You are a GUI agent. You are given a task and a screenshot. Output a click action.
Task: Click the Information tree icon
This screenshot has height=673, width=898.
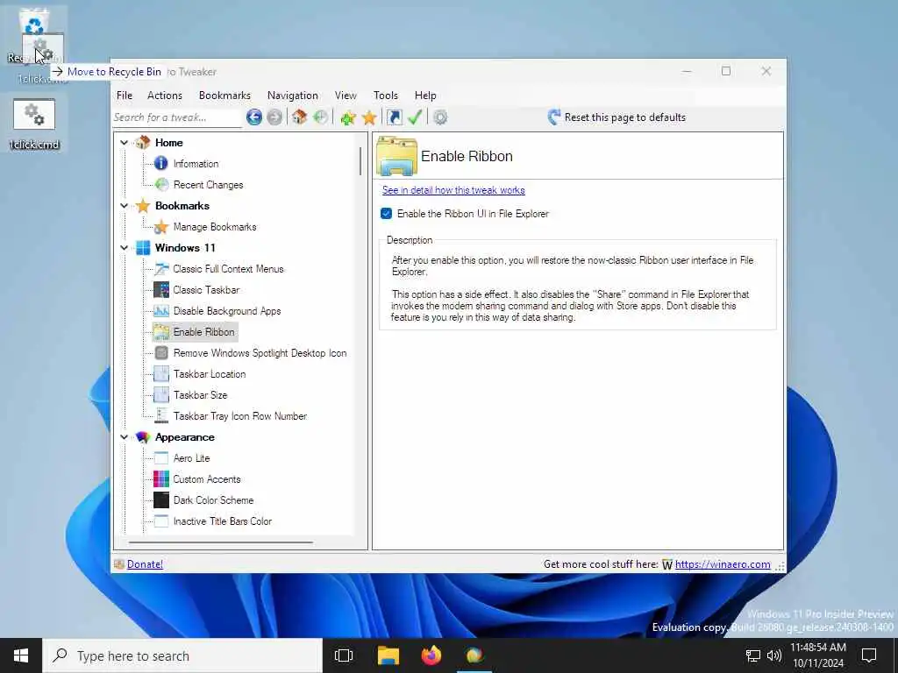coord(161,164)
